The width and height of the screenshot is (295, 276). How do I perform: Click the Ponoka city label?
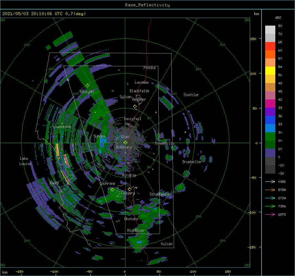(149, 68)
